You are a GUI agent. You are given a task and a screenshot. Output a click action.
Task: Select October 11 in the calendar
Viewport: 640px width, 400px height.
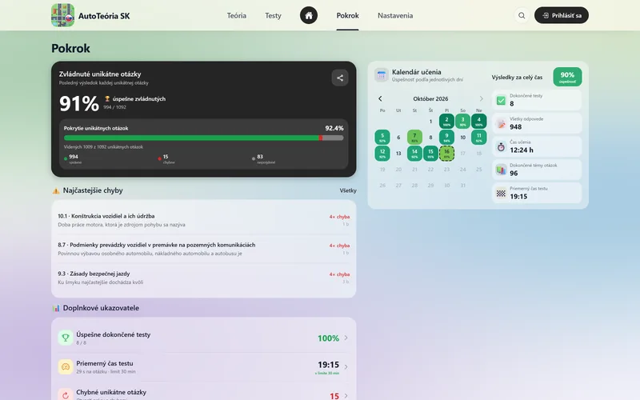[478, 137]
